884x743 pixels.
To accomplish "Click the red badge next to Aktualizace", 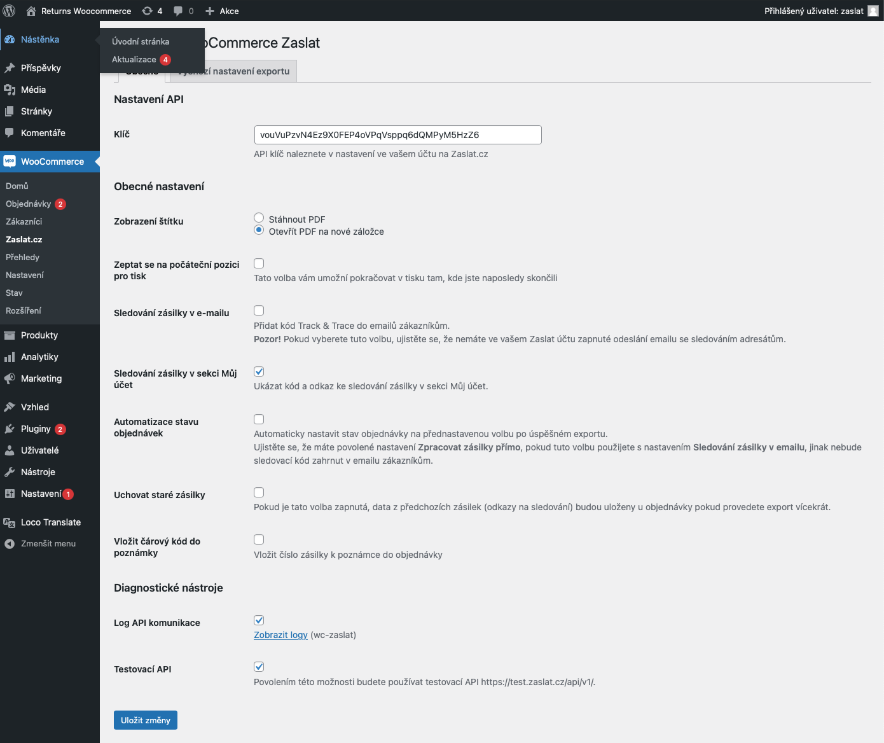I will (x=165, y=60).
